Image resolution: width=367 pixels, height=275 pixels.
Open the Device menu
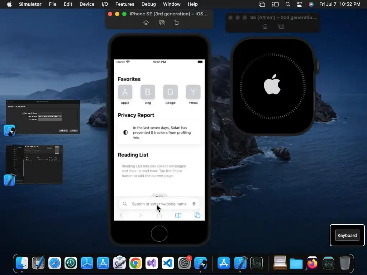87,4
